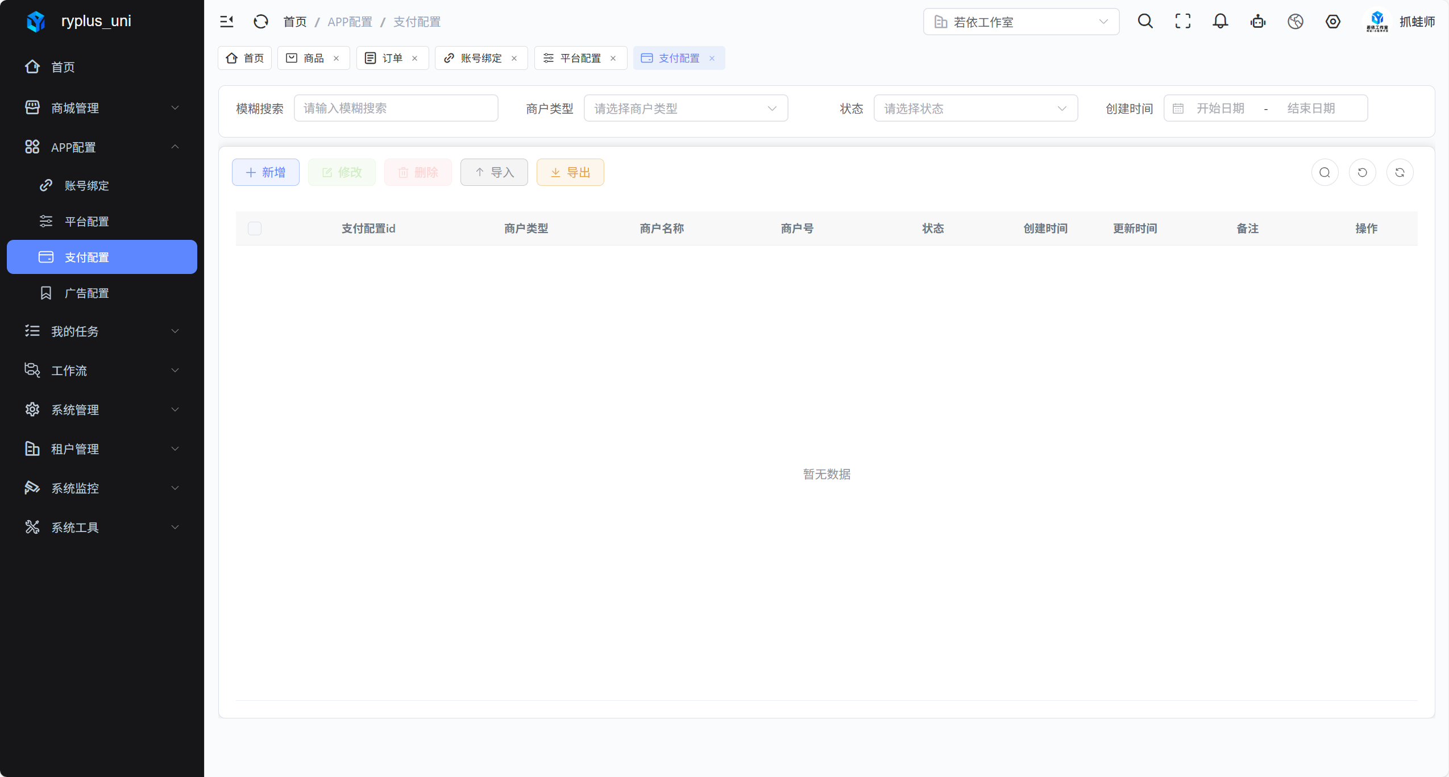Open the 若依工作室 tenant selector

coord(1020,22)
